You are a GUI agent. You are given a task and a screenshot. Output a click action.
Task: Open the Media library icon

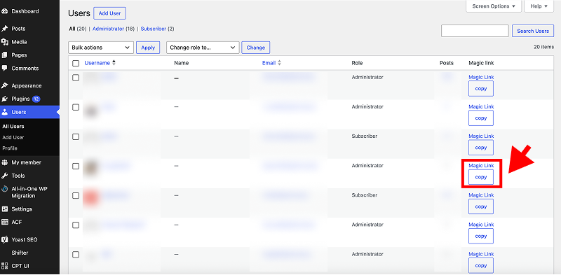(5, 42)
